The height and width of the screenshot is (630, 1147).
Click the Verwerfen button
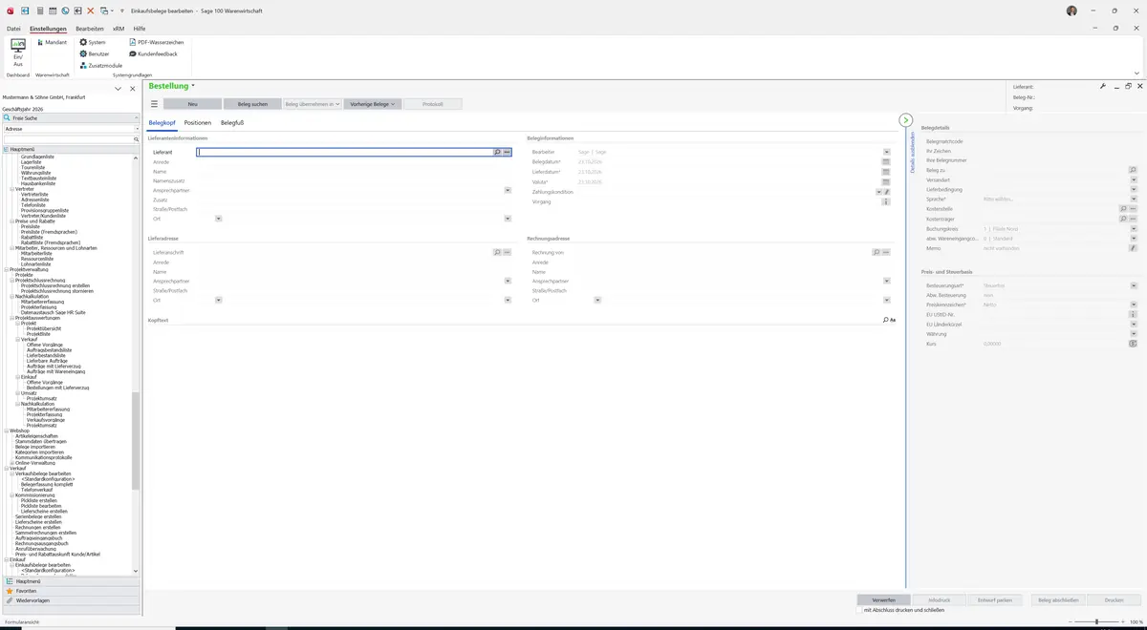[883, 599]
